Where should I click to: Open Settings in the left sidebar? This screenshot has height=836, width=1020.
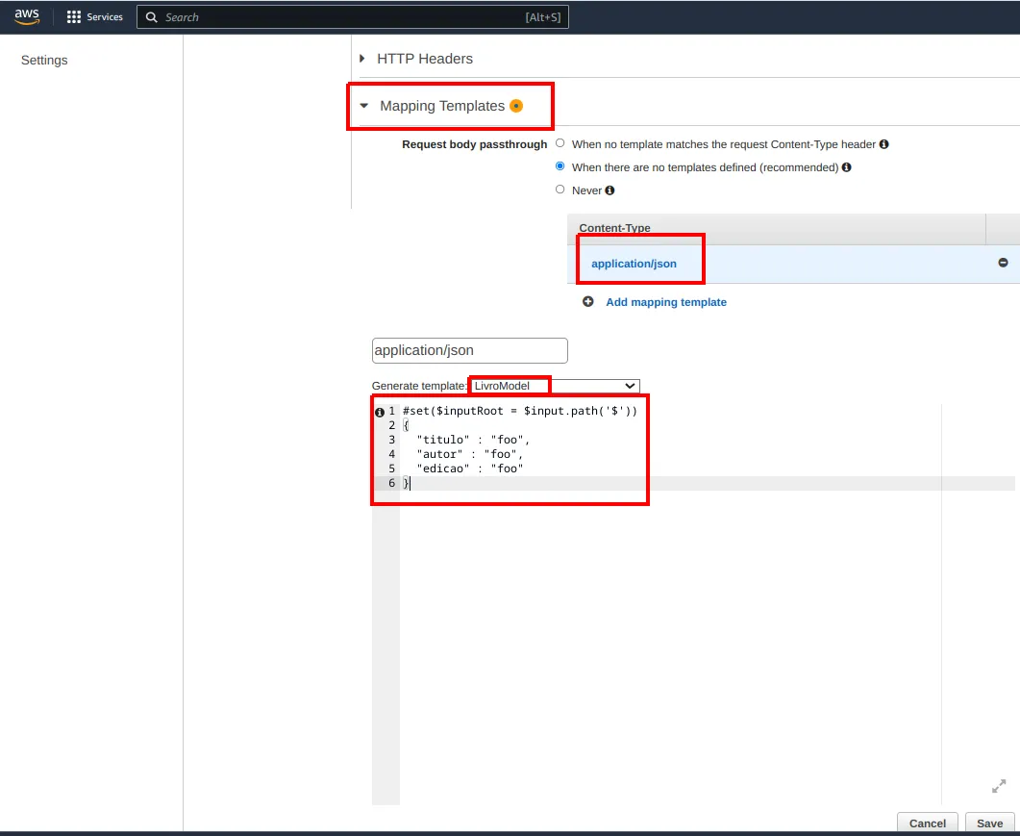click(44, 60)
